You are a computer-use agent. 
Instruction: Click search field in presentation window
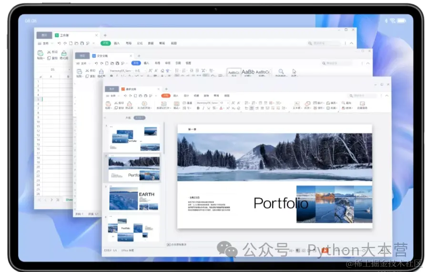pyautogui.click(x=362, y=96)
